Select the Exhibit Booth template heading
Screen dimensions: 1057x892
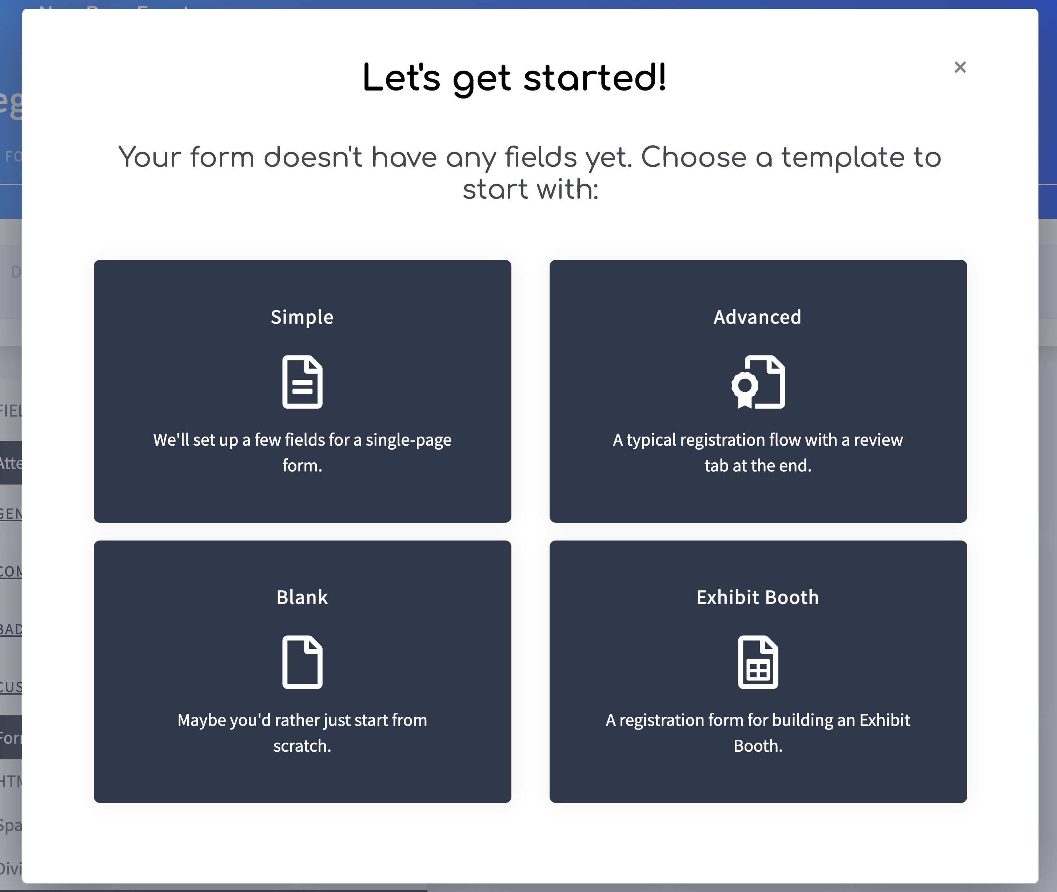click(757, 597)
